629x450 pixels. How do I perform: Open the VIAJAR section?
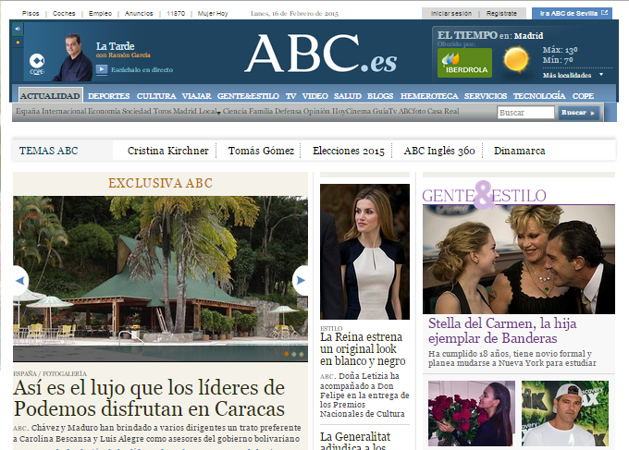point(196,96)
